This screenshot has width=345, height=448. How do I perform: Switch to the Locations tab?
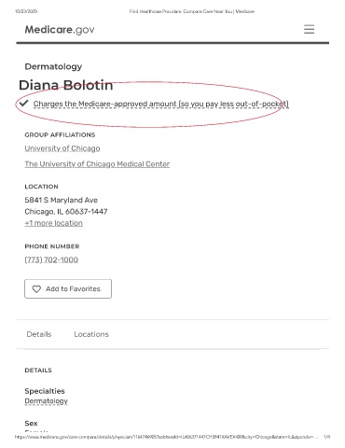point(91,334)
